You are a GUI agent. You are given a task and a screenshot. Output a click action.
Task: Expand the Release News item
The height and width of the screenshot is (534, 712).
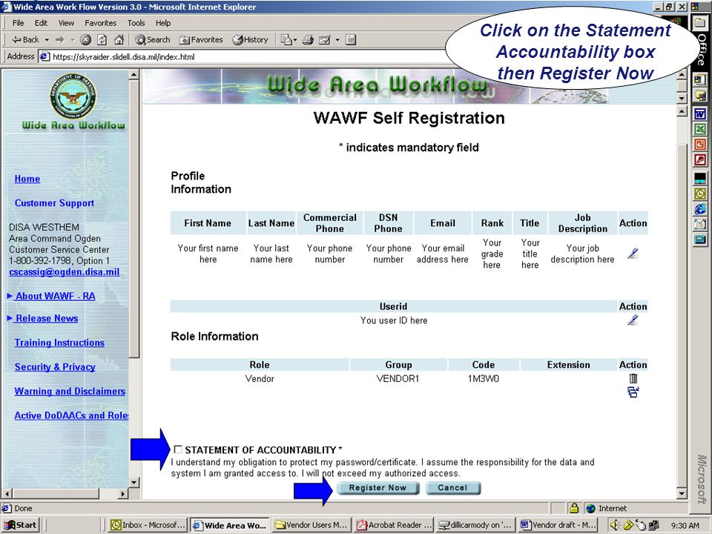point(47,318)
